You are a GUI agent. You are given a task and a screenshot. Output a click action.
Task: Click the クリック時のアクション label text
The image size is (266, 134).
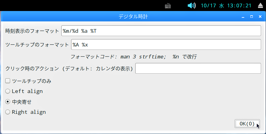(x=69, y=69)
